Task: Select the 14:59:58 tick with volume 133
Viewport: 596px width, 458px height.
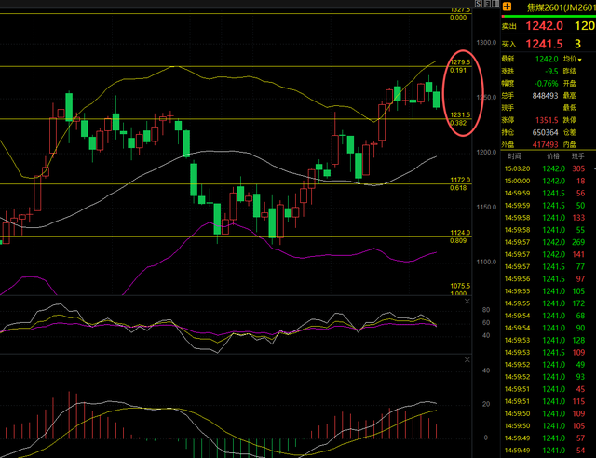Action: click(x=549, y=218)
